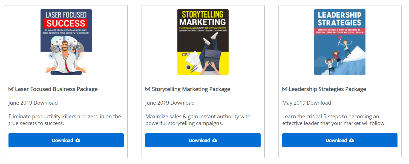409x164 pixels.
Task: Click cloud download icon in Storytelling Marketing button
Action: [x=215, y=140]
